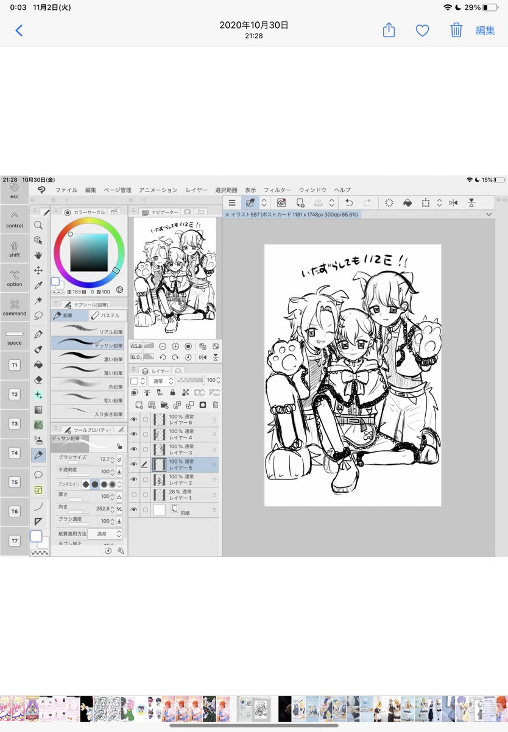Select the active Pencil tool icon
Image resolution: width=508 pixels, height=732 pixels.
coord(38,455)
